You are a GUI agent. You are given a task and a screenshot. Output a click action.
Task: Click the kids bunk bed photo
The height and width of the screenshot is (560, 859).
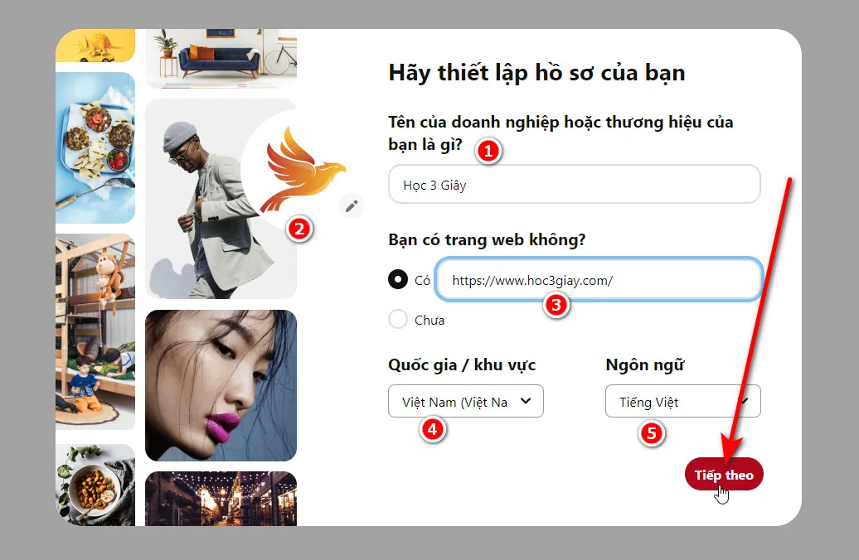coord(95,331)
